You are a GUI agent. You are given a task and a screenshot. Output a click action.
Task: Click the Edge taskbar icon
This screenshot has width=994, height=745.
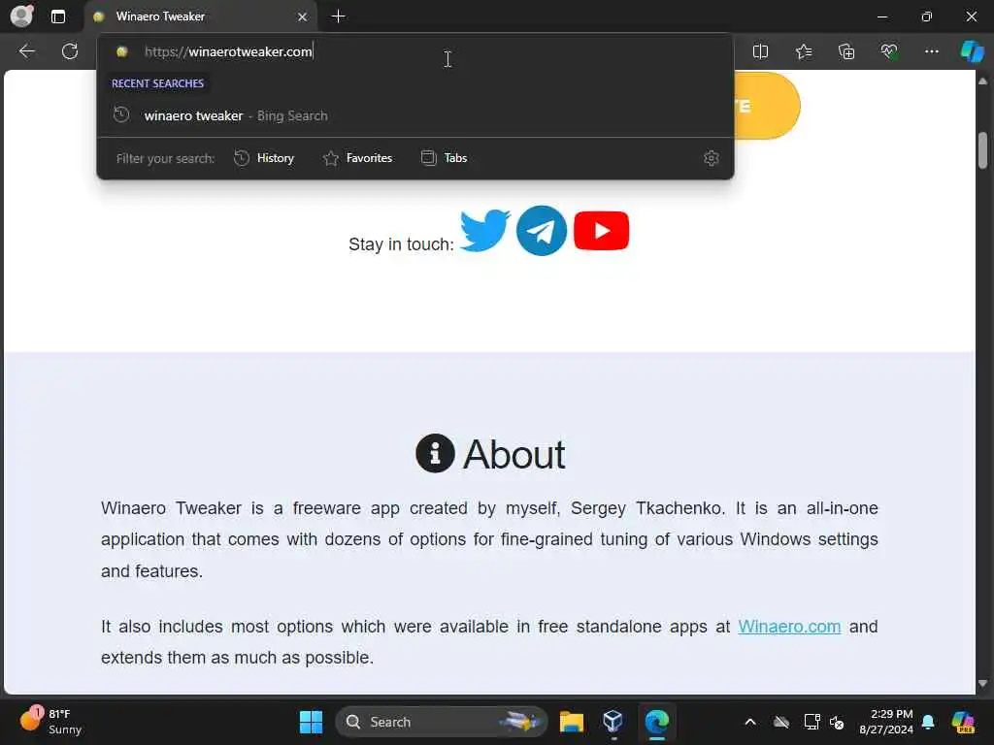click(x=657, y=722)
